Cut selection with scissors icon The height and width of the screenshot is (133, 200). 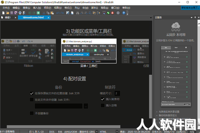click(44, 13)
